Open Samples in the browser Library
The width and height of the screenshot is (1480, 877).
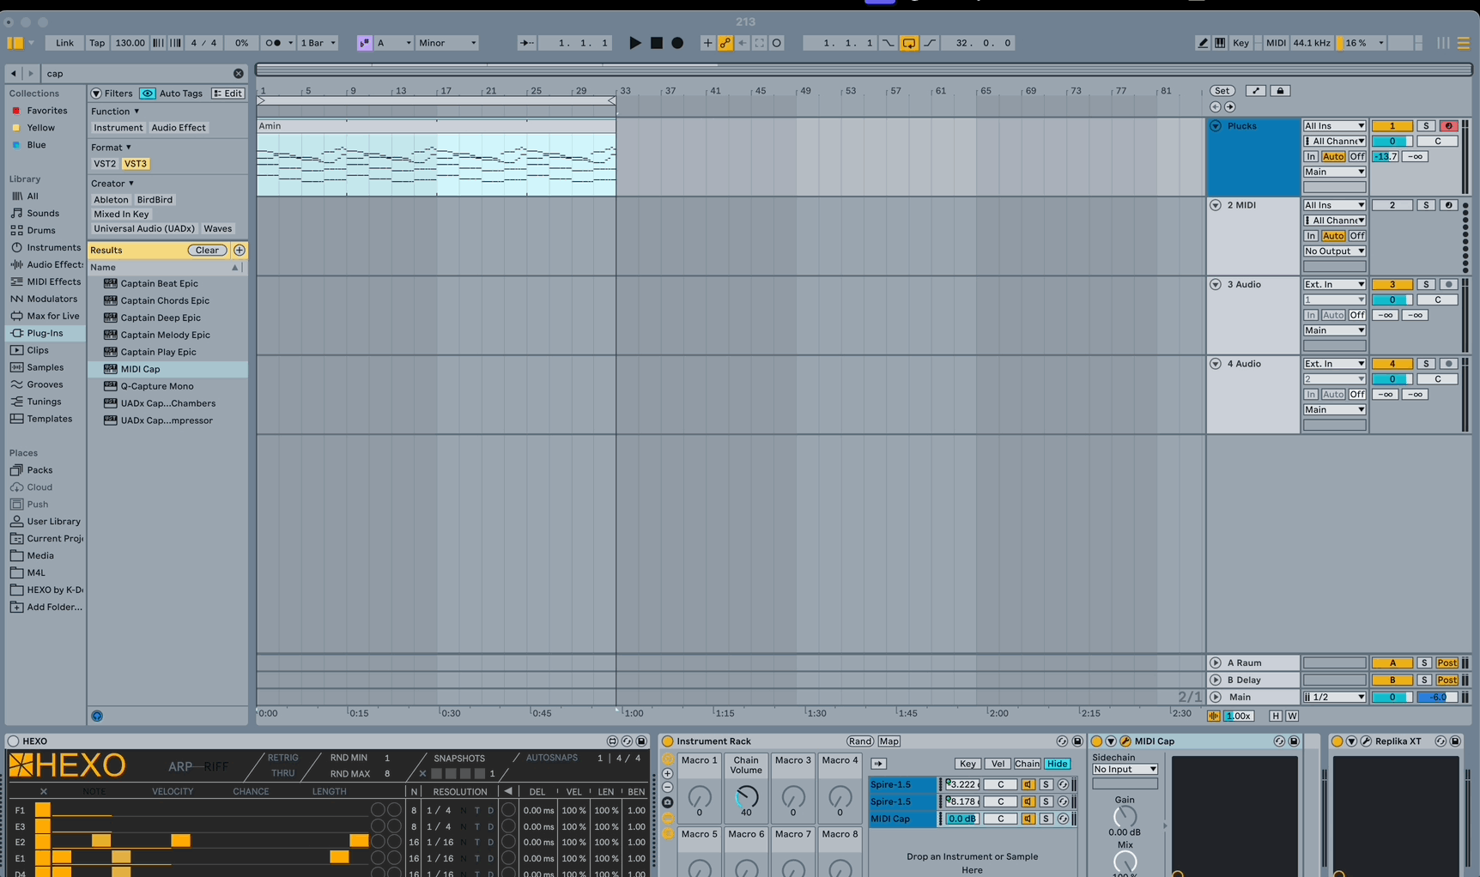[45, 368]
